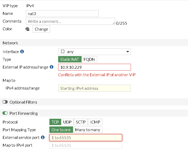Click the color palette icon beside Change
The height and width of the screenshot is (153, 188).
tap(27, 29)
